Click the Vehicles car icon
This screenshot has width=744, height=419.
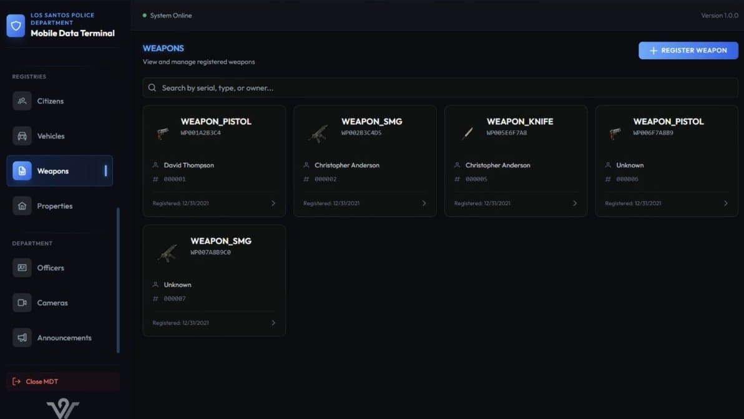click(x=22, y=136)
